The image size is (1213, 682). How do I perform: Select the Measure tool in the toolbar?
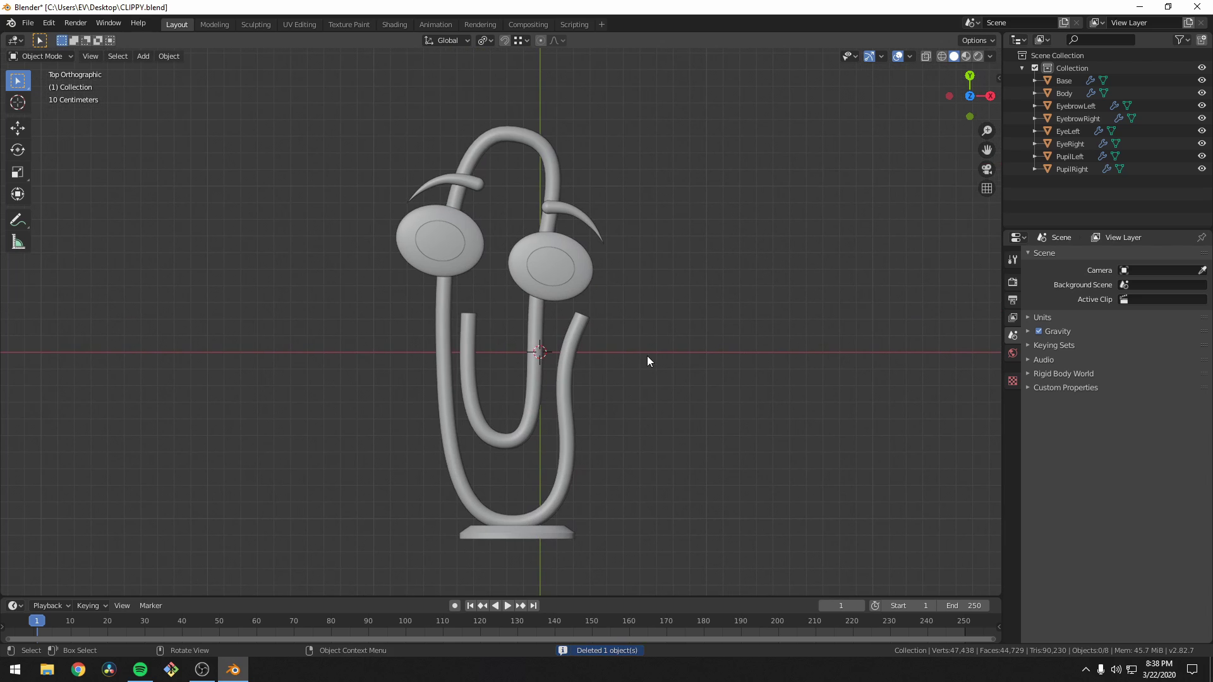[x=18, y=242]
